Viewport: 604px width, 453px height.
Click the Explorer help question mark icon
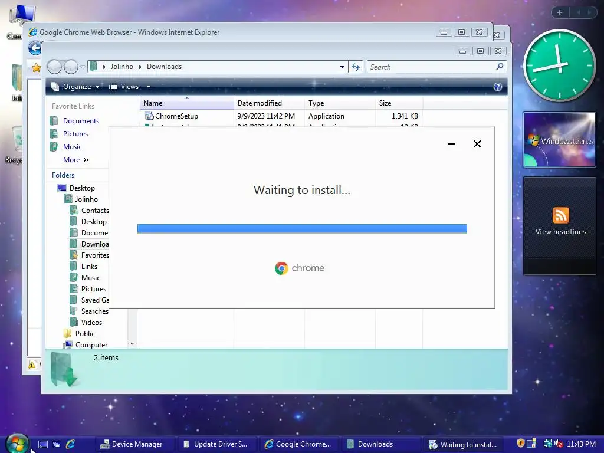tap(498, 87)
